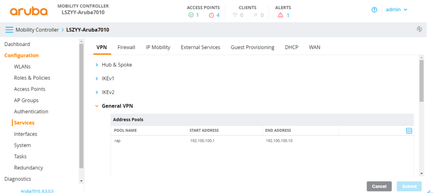The image size is (433, 193).
Task: Click the refresh sync icon at right
Action: pos(419,29)
